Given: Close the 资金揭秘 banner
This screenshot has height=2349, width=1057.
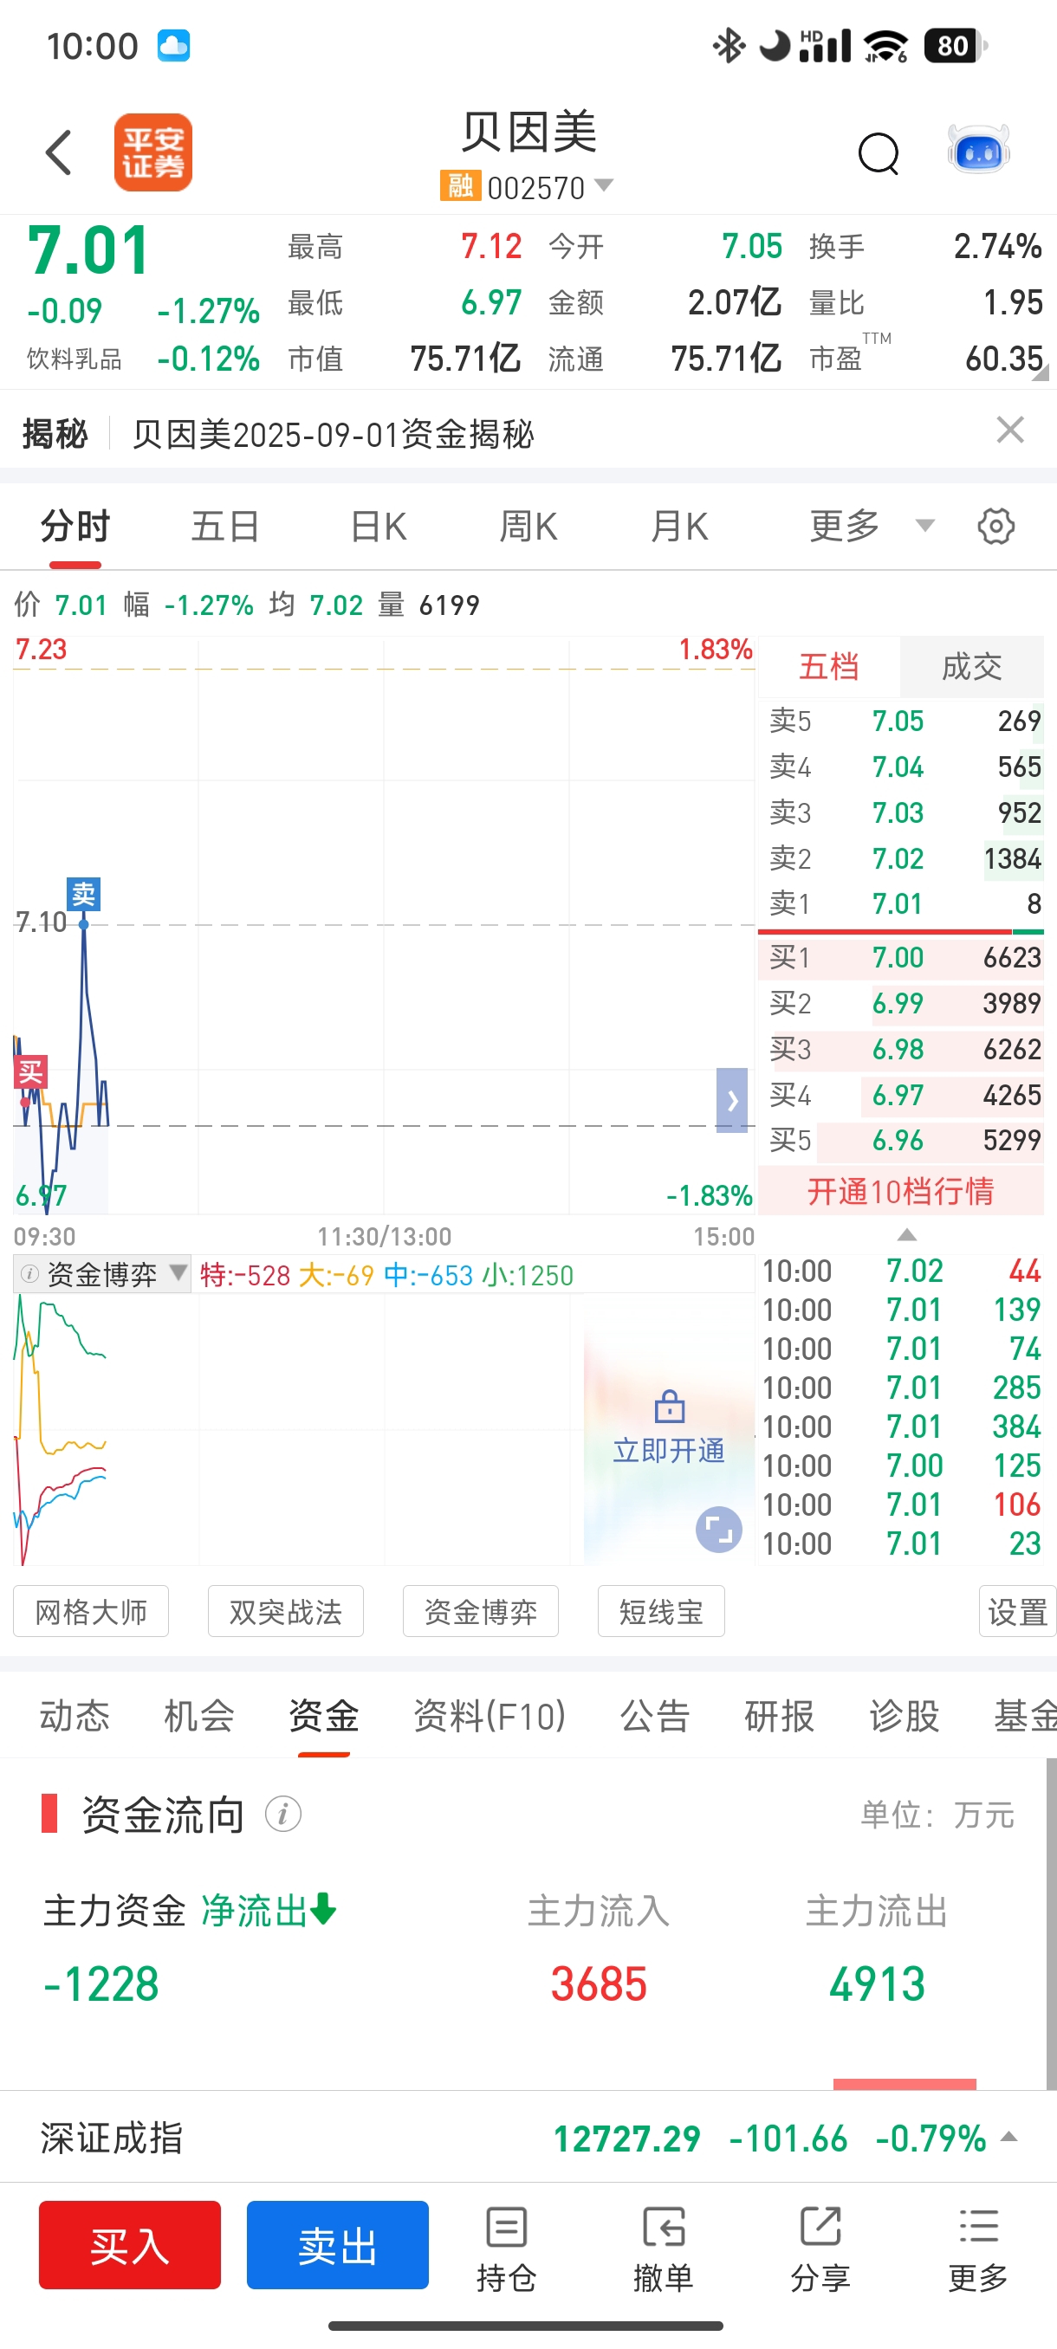Looking at the screenshot, I should [x=1009, y=430].
